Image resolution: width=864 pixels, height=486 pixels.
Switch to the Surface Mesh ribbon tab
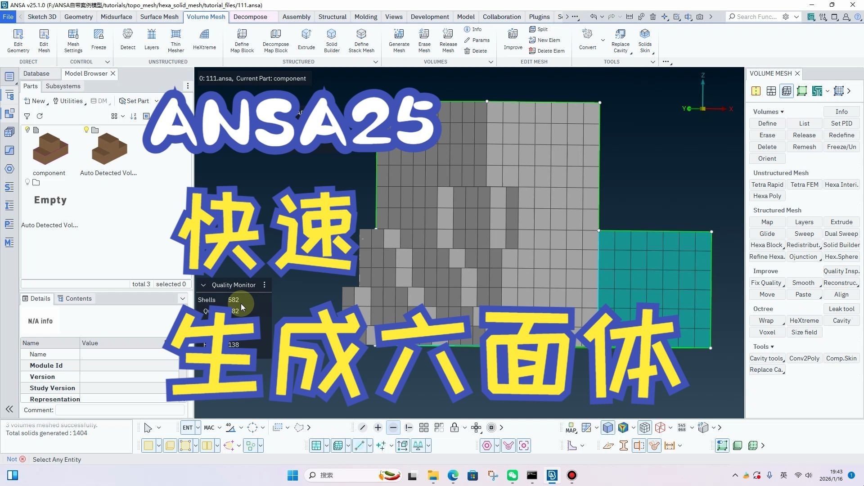[x=159, y=17]
